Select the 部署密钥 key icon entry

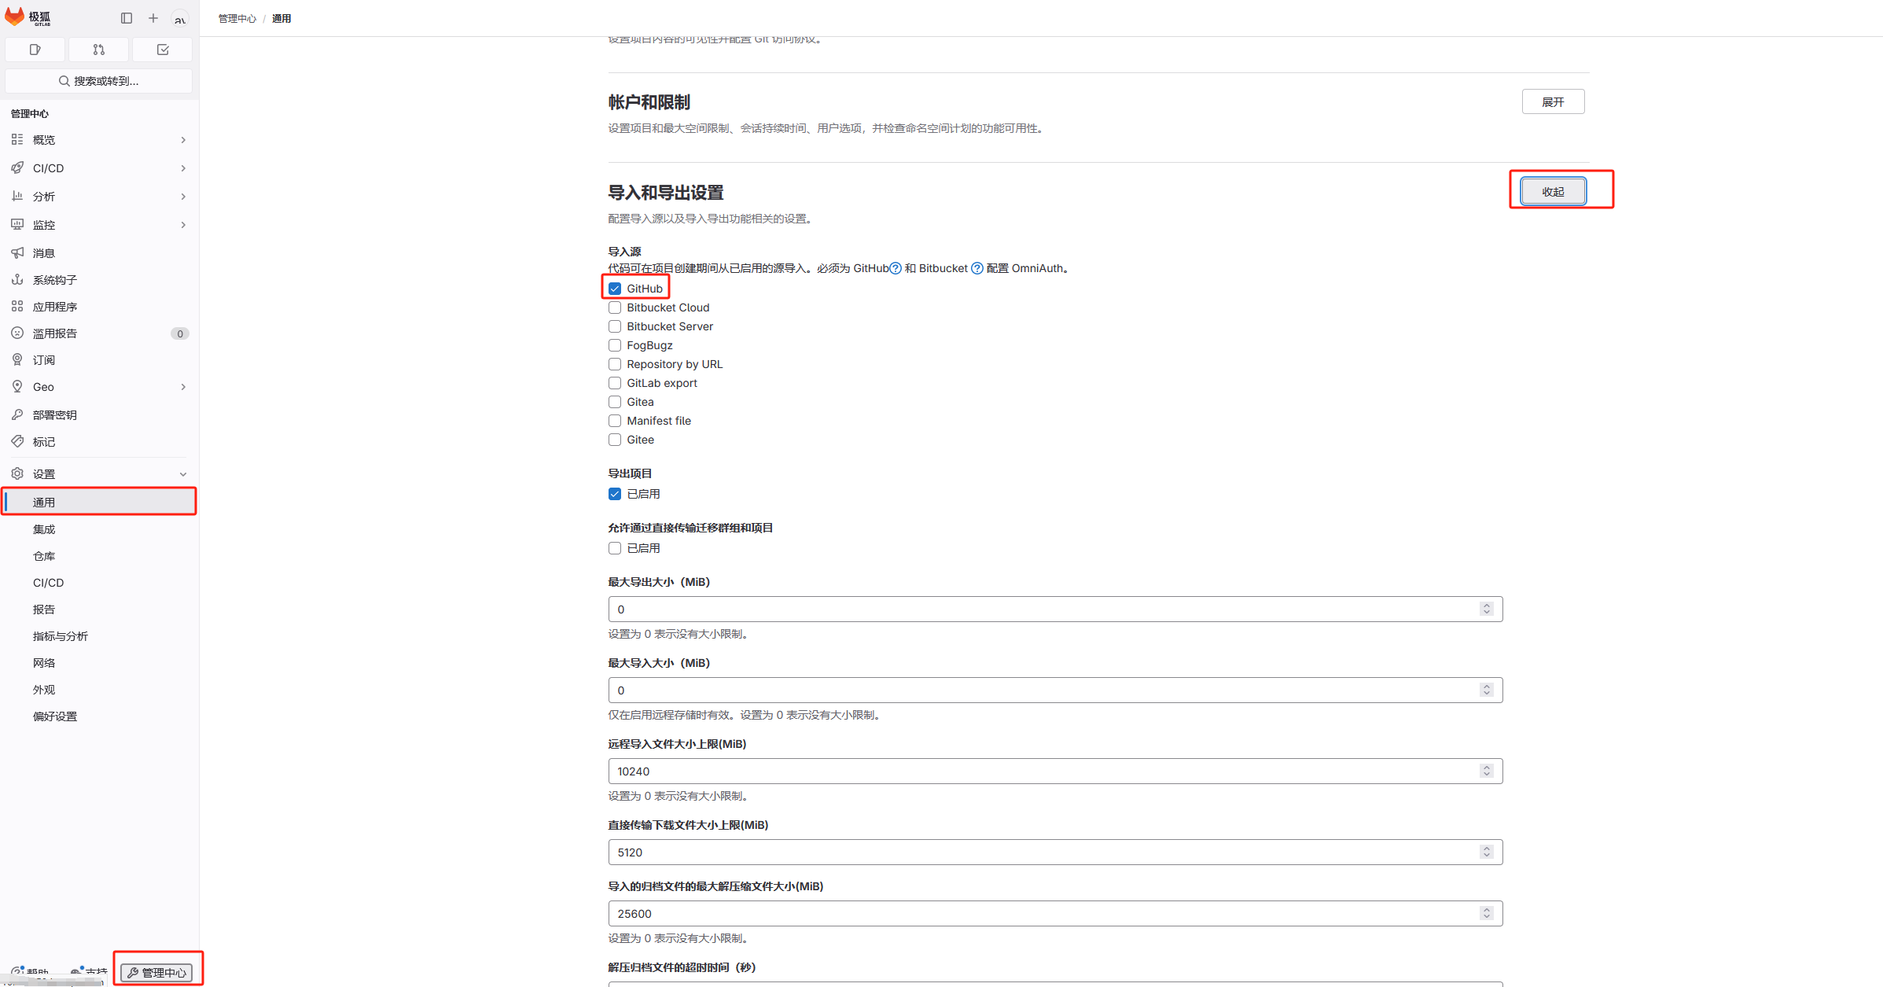click(x=55, y=414)
